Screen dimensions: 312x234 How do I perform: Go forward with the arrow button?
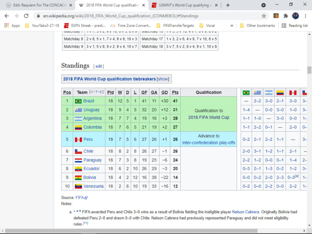click(16, 16)
